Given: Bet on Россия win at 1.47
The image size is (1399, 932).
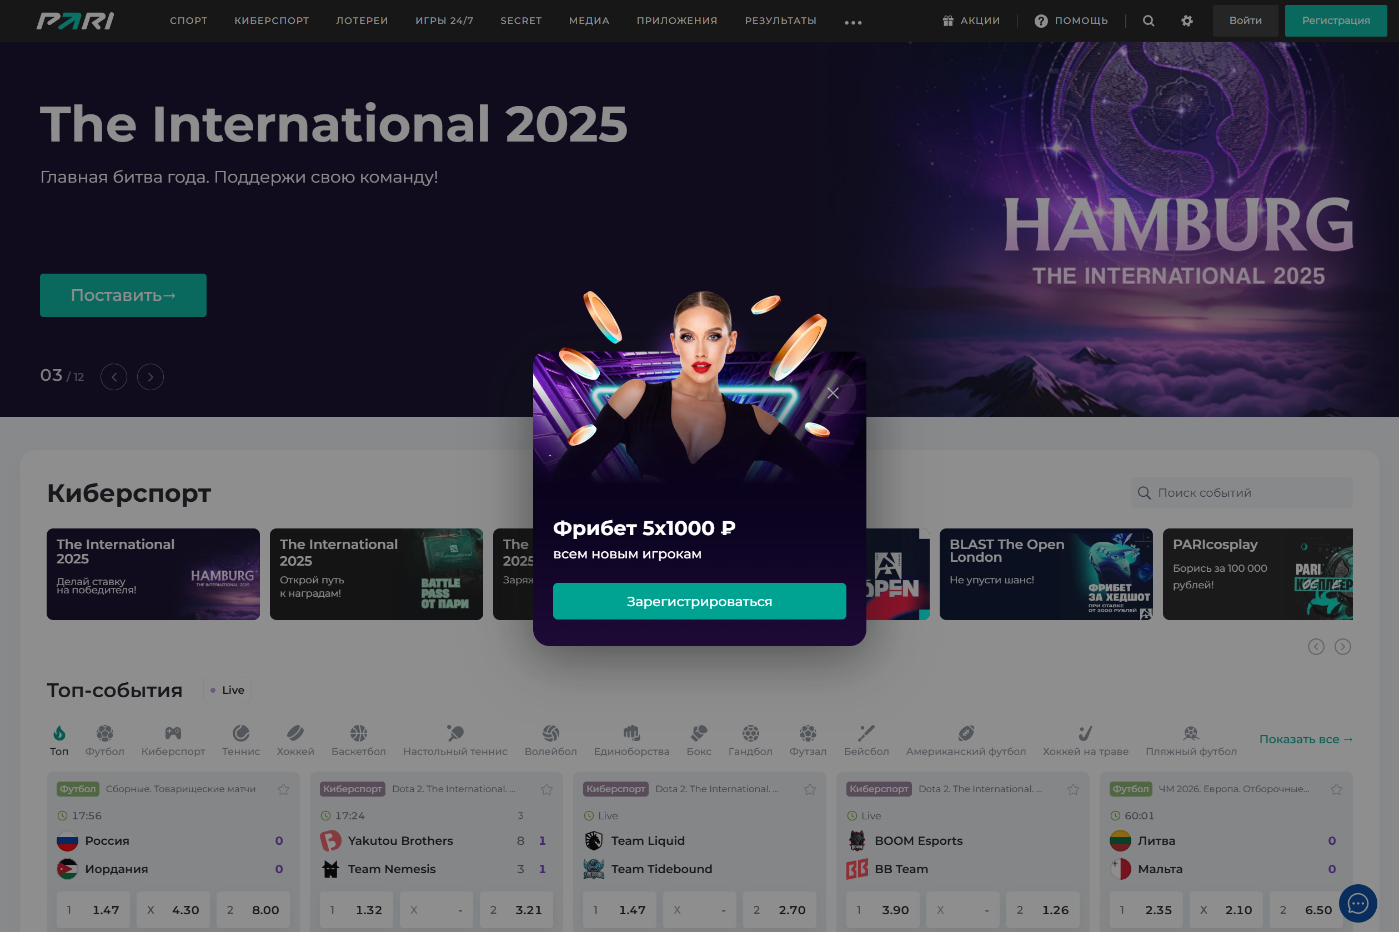Looking at the screenshot, I should click(x=93, y=910).
